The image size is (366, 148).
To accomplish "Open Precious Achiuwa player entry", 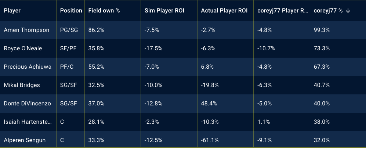I will click(28, 67).
